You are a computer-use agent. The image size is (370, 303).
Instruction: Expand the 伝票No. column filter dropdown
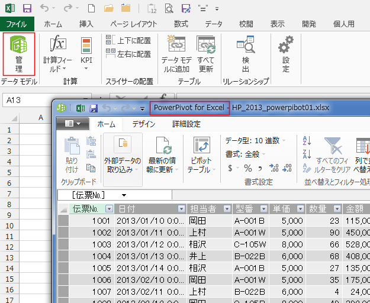(x=110, y=209)
